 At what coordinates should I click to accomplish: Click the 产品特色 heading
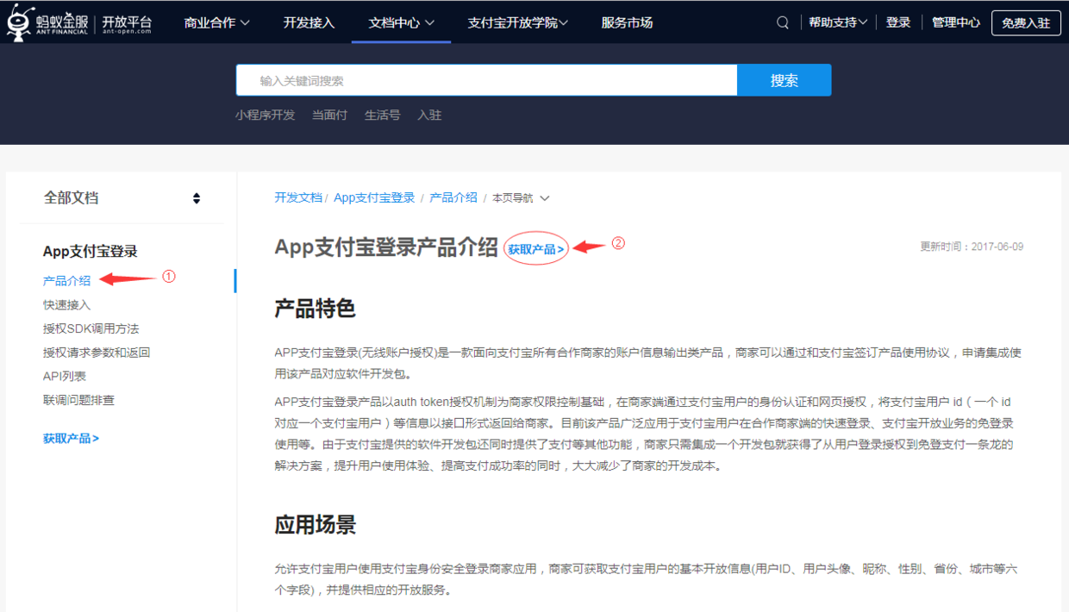315,309
